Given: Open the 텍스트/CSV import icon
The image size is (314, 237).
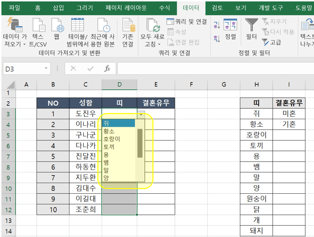Looking at the screenshot, I should (x=38, y=25).
